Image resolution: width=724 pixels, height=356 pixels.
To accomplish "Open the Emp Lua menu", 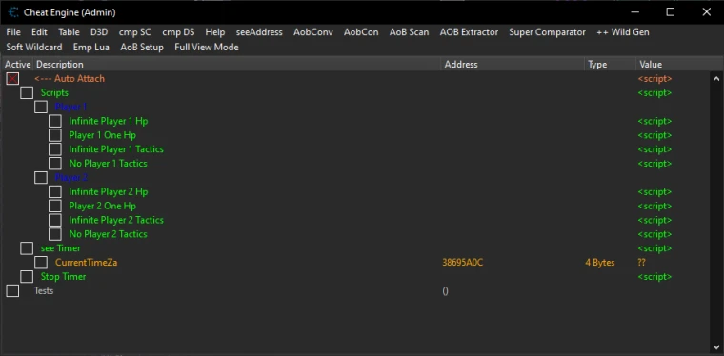I will [x=90, y=47].
